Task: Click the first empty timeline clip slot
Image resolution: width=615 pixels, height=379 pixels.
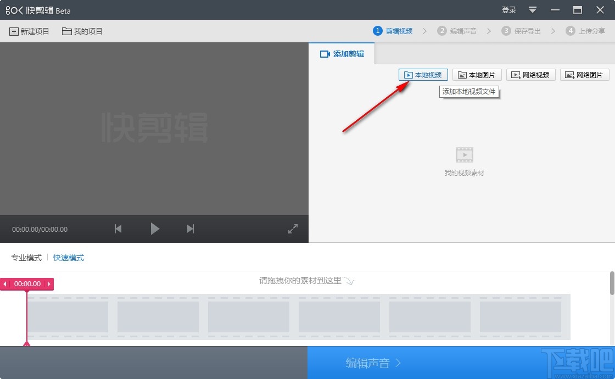Action: tap(68, 316)
